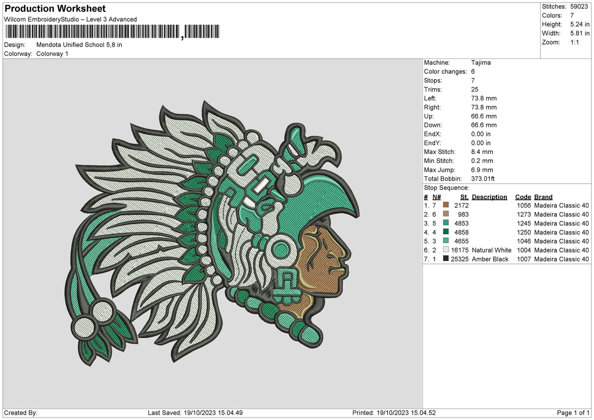
Task: Click the Left value '73.8 mm'
Action: pos(484,99)
